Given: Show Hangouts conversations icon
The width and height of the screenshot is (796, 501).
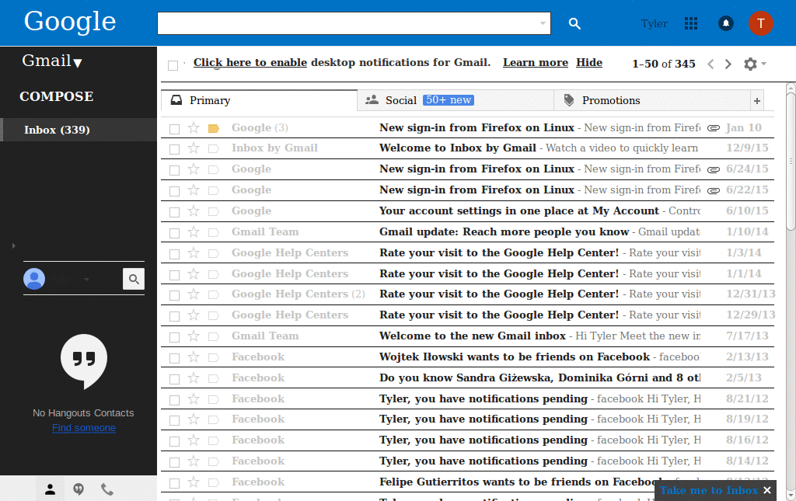Looking at the screenshot, I should [79, 489].
